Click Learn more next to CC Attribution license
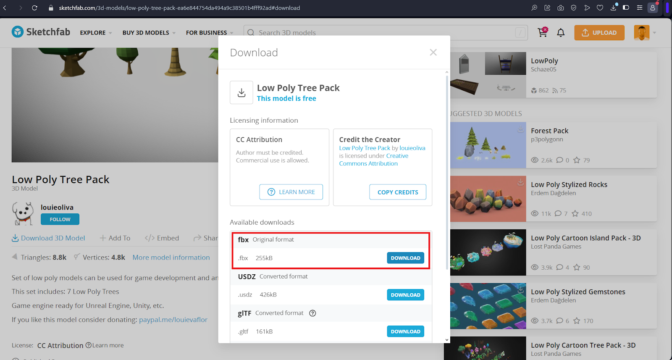This screenshot has height=360, width=672. click(108, 345)
